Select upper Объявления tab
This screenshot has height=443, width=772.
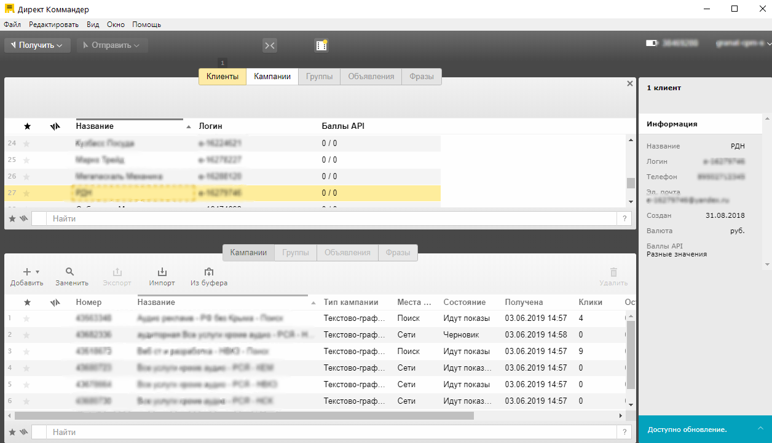click(x=371, y=77)
